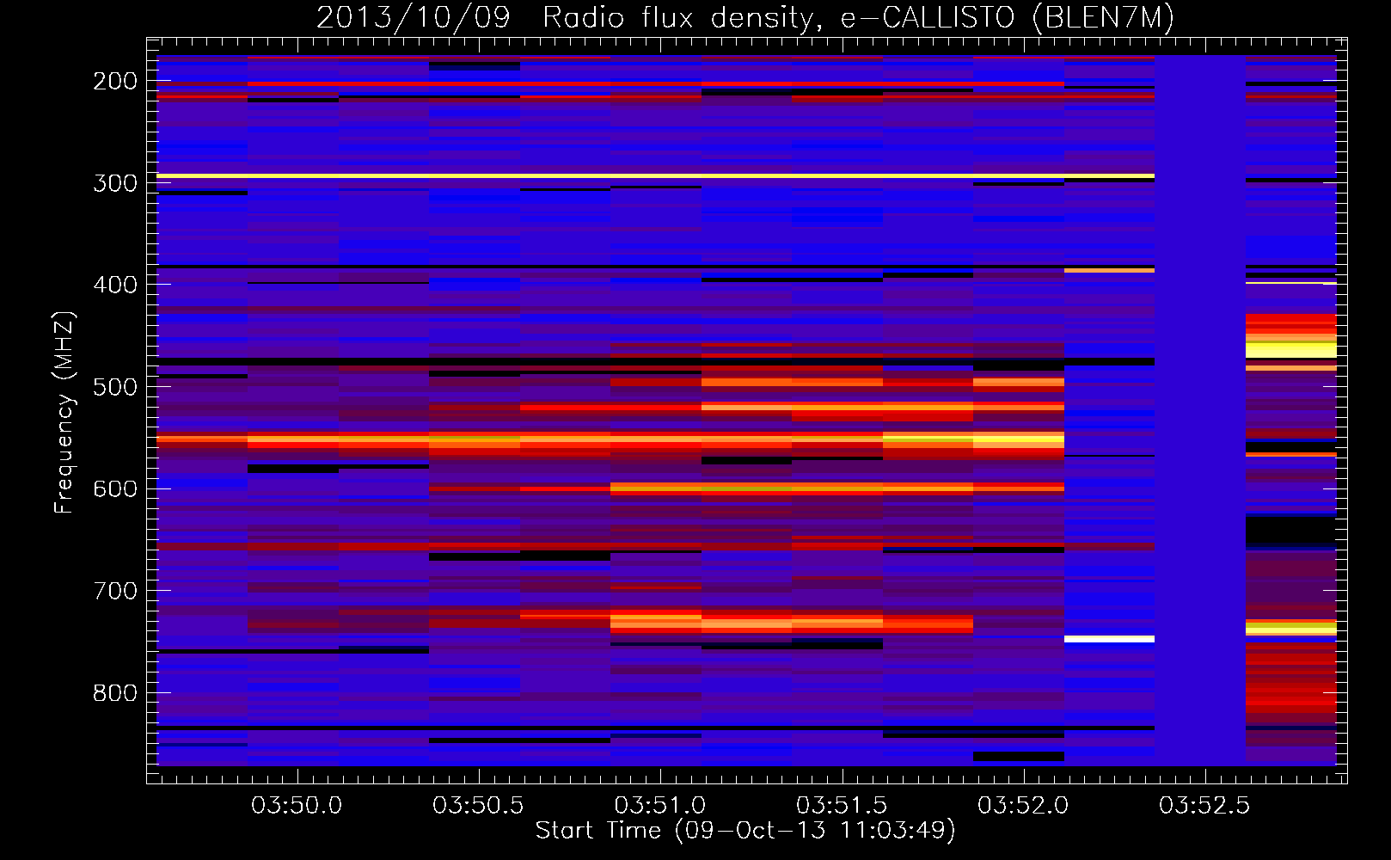Select the 700 frequency tick label
The height and width of the screenshot is (860, 1391).
(x=115, y=592)
